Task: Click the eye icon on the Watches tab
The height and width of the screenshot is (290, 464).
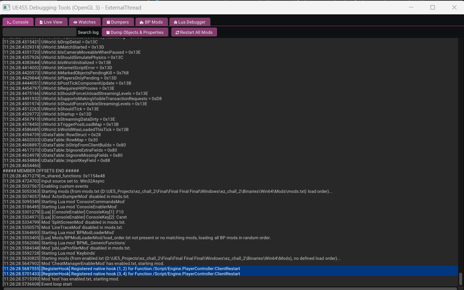Action: coord(75,22)
